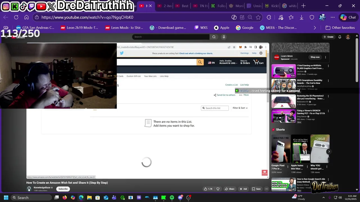
Task: Open Apple hates this Mac short
Action: tap(300, 149)
